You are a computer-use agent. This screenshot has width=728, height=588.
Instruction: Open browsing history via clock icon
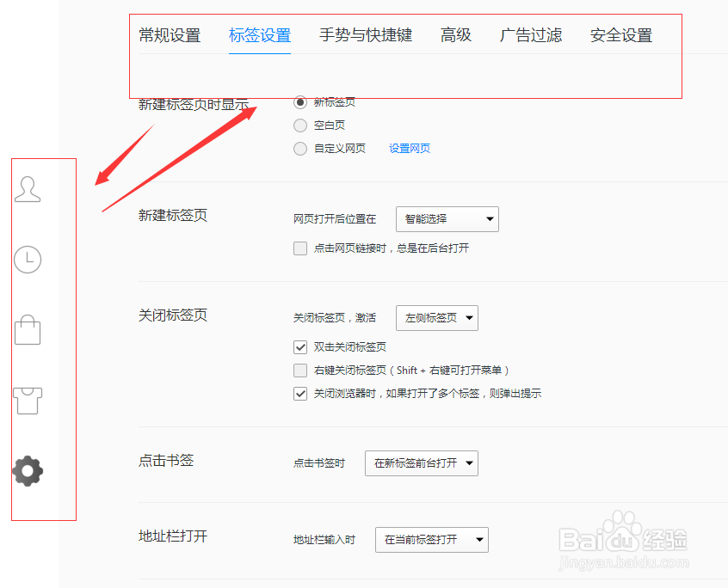coord(27,260)
